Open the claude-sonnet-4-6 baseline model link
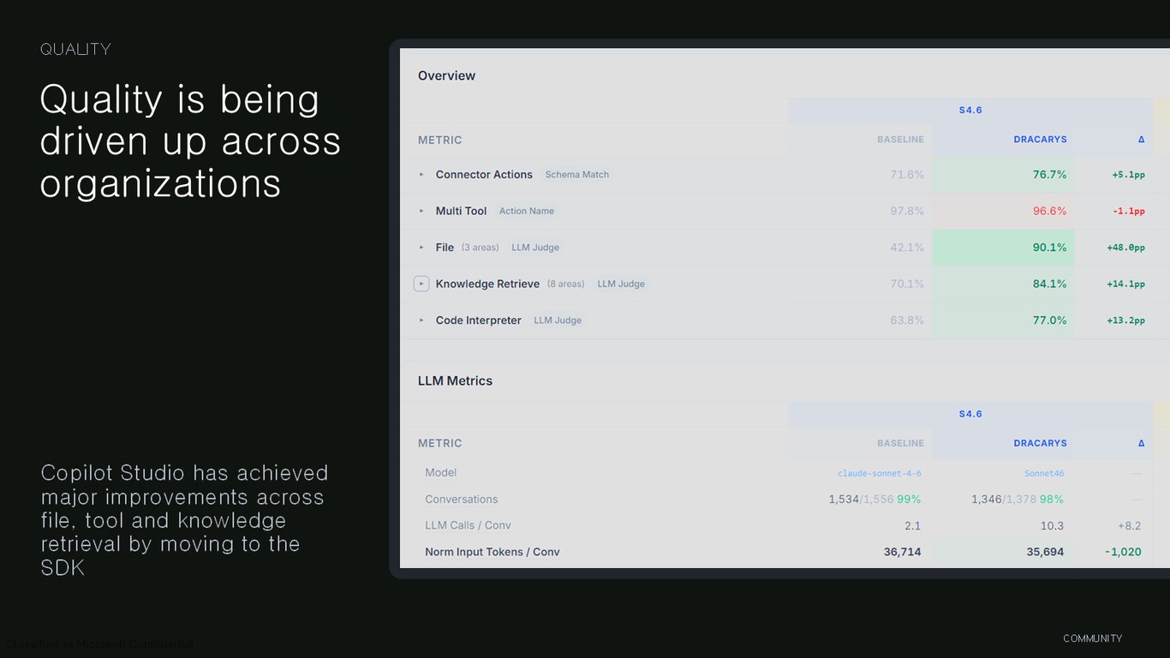1170x658 pixels. [880, 473]
